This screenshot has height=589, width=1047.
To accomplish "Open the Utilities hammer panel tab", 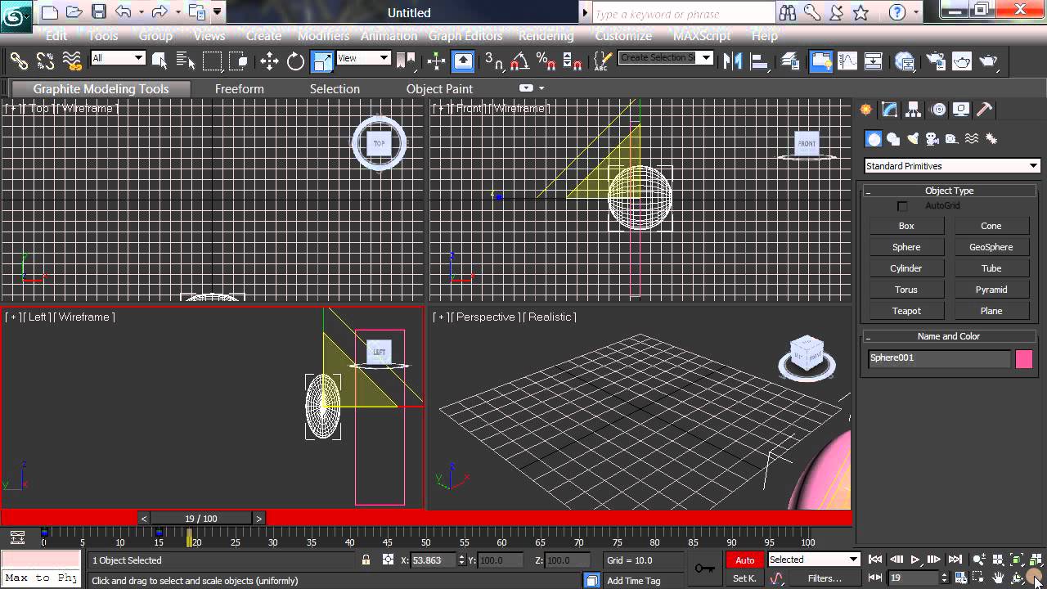I will click(x=985, y=110).
